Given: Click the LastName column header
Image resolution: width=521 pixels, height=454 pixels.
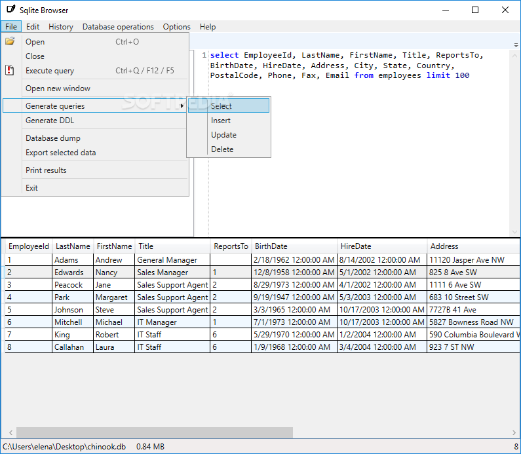Looking at the screenshot, I should [x=73, y=246].
